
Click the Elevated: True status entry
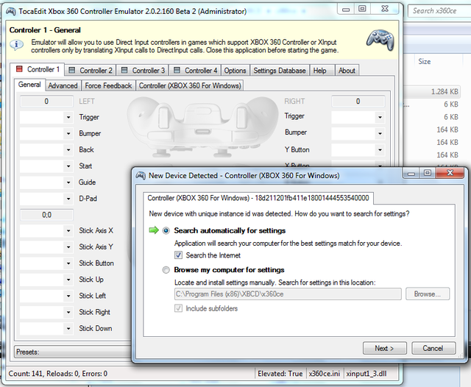pos(280,374)
